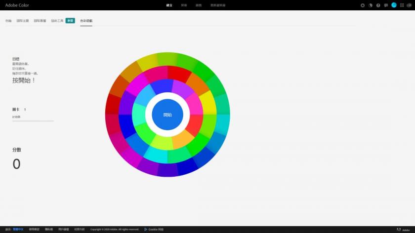415x233 pixels.
Task: Select the 色彩遊戲 tab
Action: pos(86,21)
